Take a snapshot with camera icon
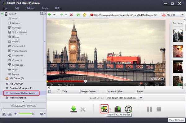186x123 pixels. [42, 114]
